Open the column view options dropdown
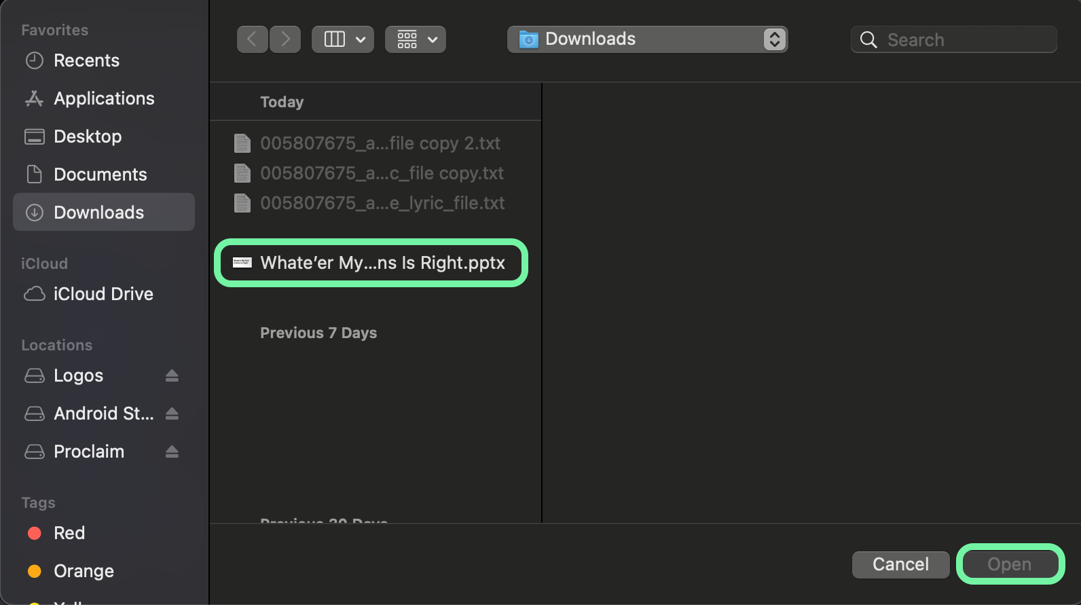The image size is (1081, 605). (343, 39)
